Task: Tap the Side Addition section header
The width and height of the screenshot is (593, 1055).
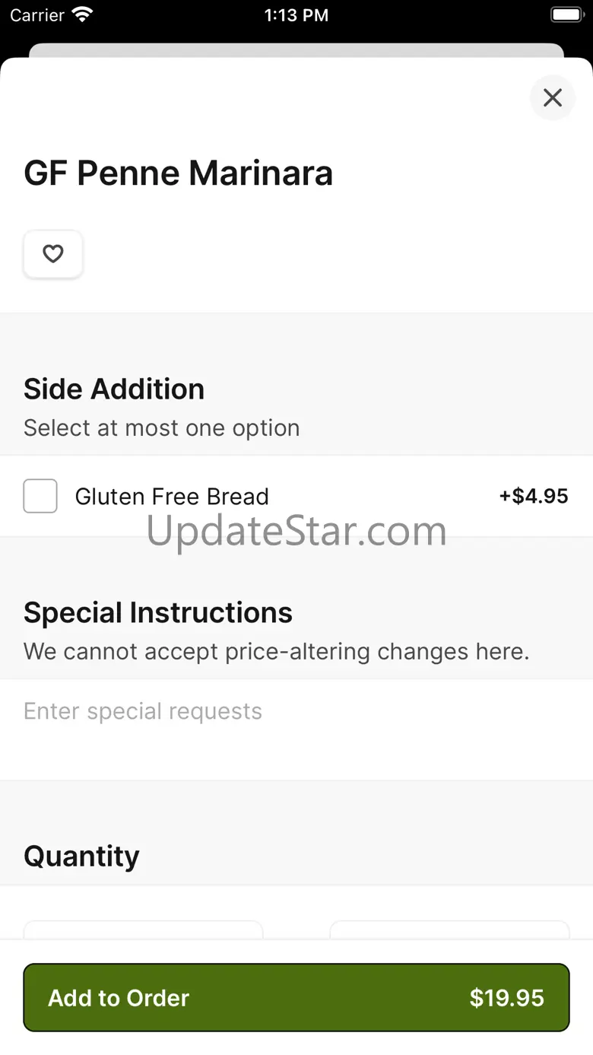Action: point(114,389)
